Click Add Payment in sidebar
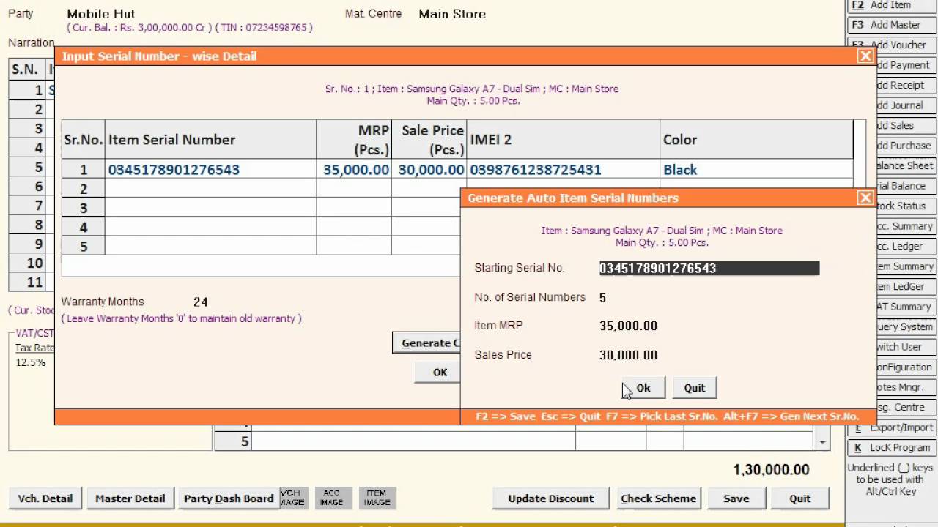The image size is (938, 527). pos(906,65)
